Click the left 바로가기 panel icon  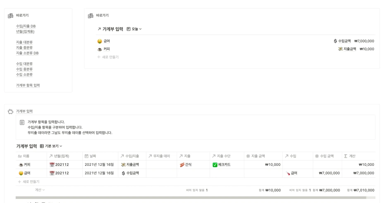10,16
